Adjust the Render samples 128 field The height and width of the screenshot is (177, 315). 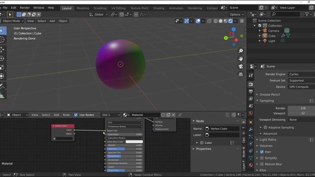tap(301, 108)
